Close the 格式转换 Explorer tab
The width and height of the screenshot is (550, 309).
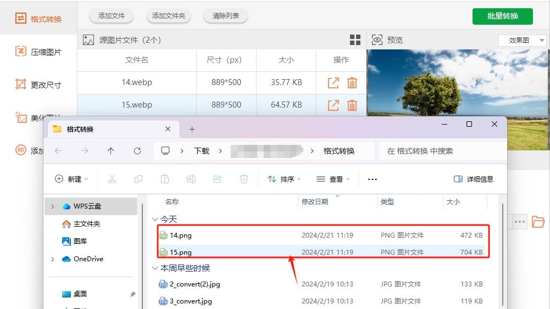pyautogui.click(x=168, y=129)
